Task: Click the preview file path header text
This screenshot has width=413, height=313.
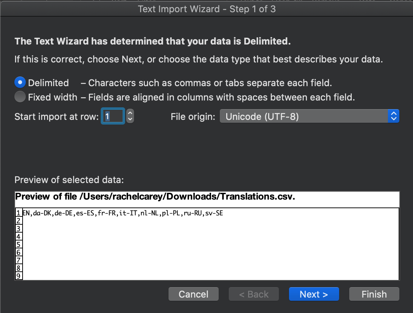Action: pyautogui.click(x=155, y=196)
